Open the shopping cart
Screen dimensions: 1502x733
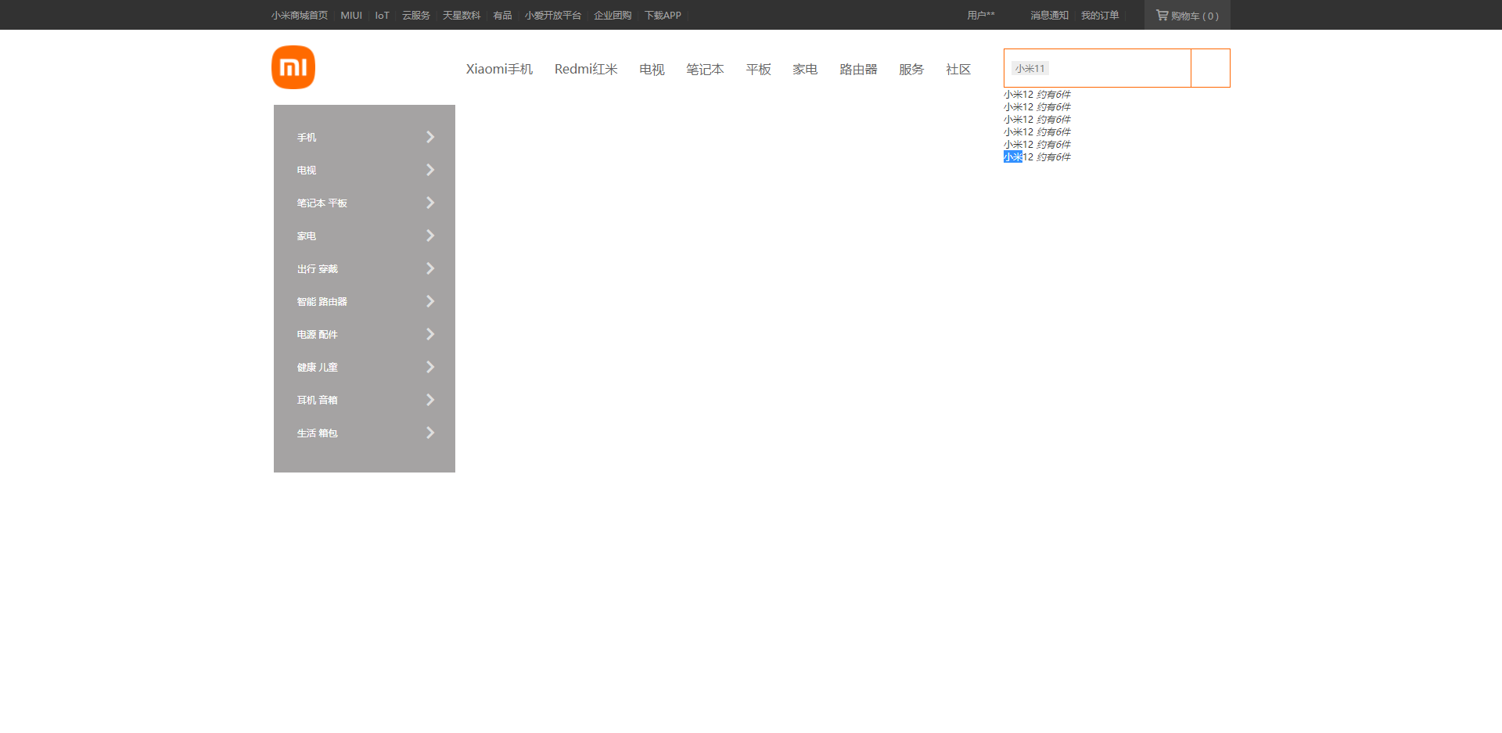point(1187,15)
